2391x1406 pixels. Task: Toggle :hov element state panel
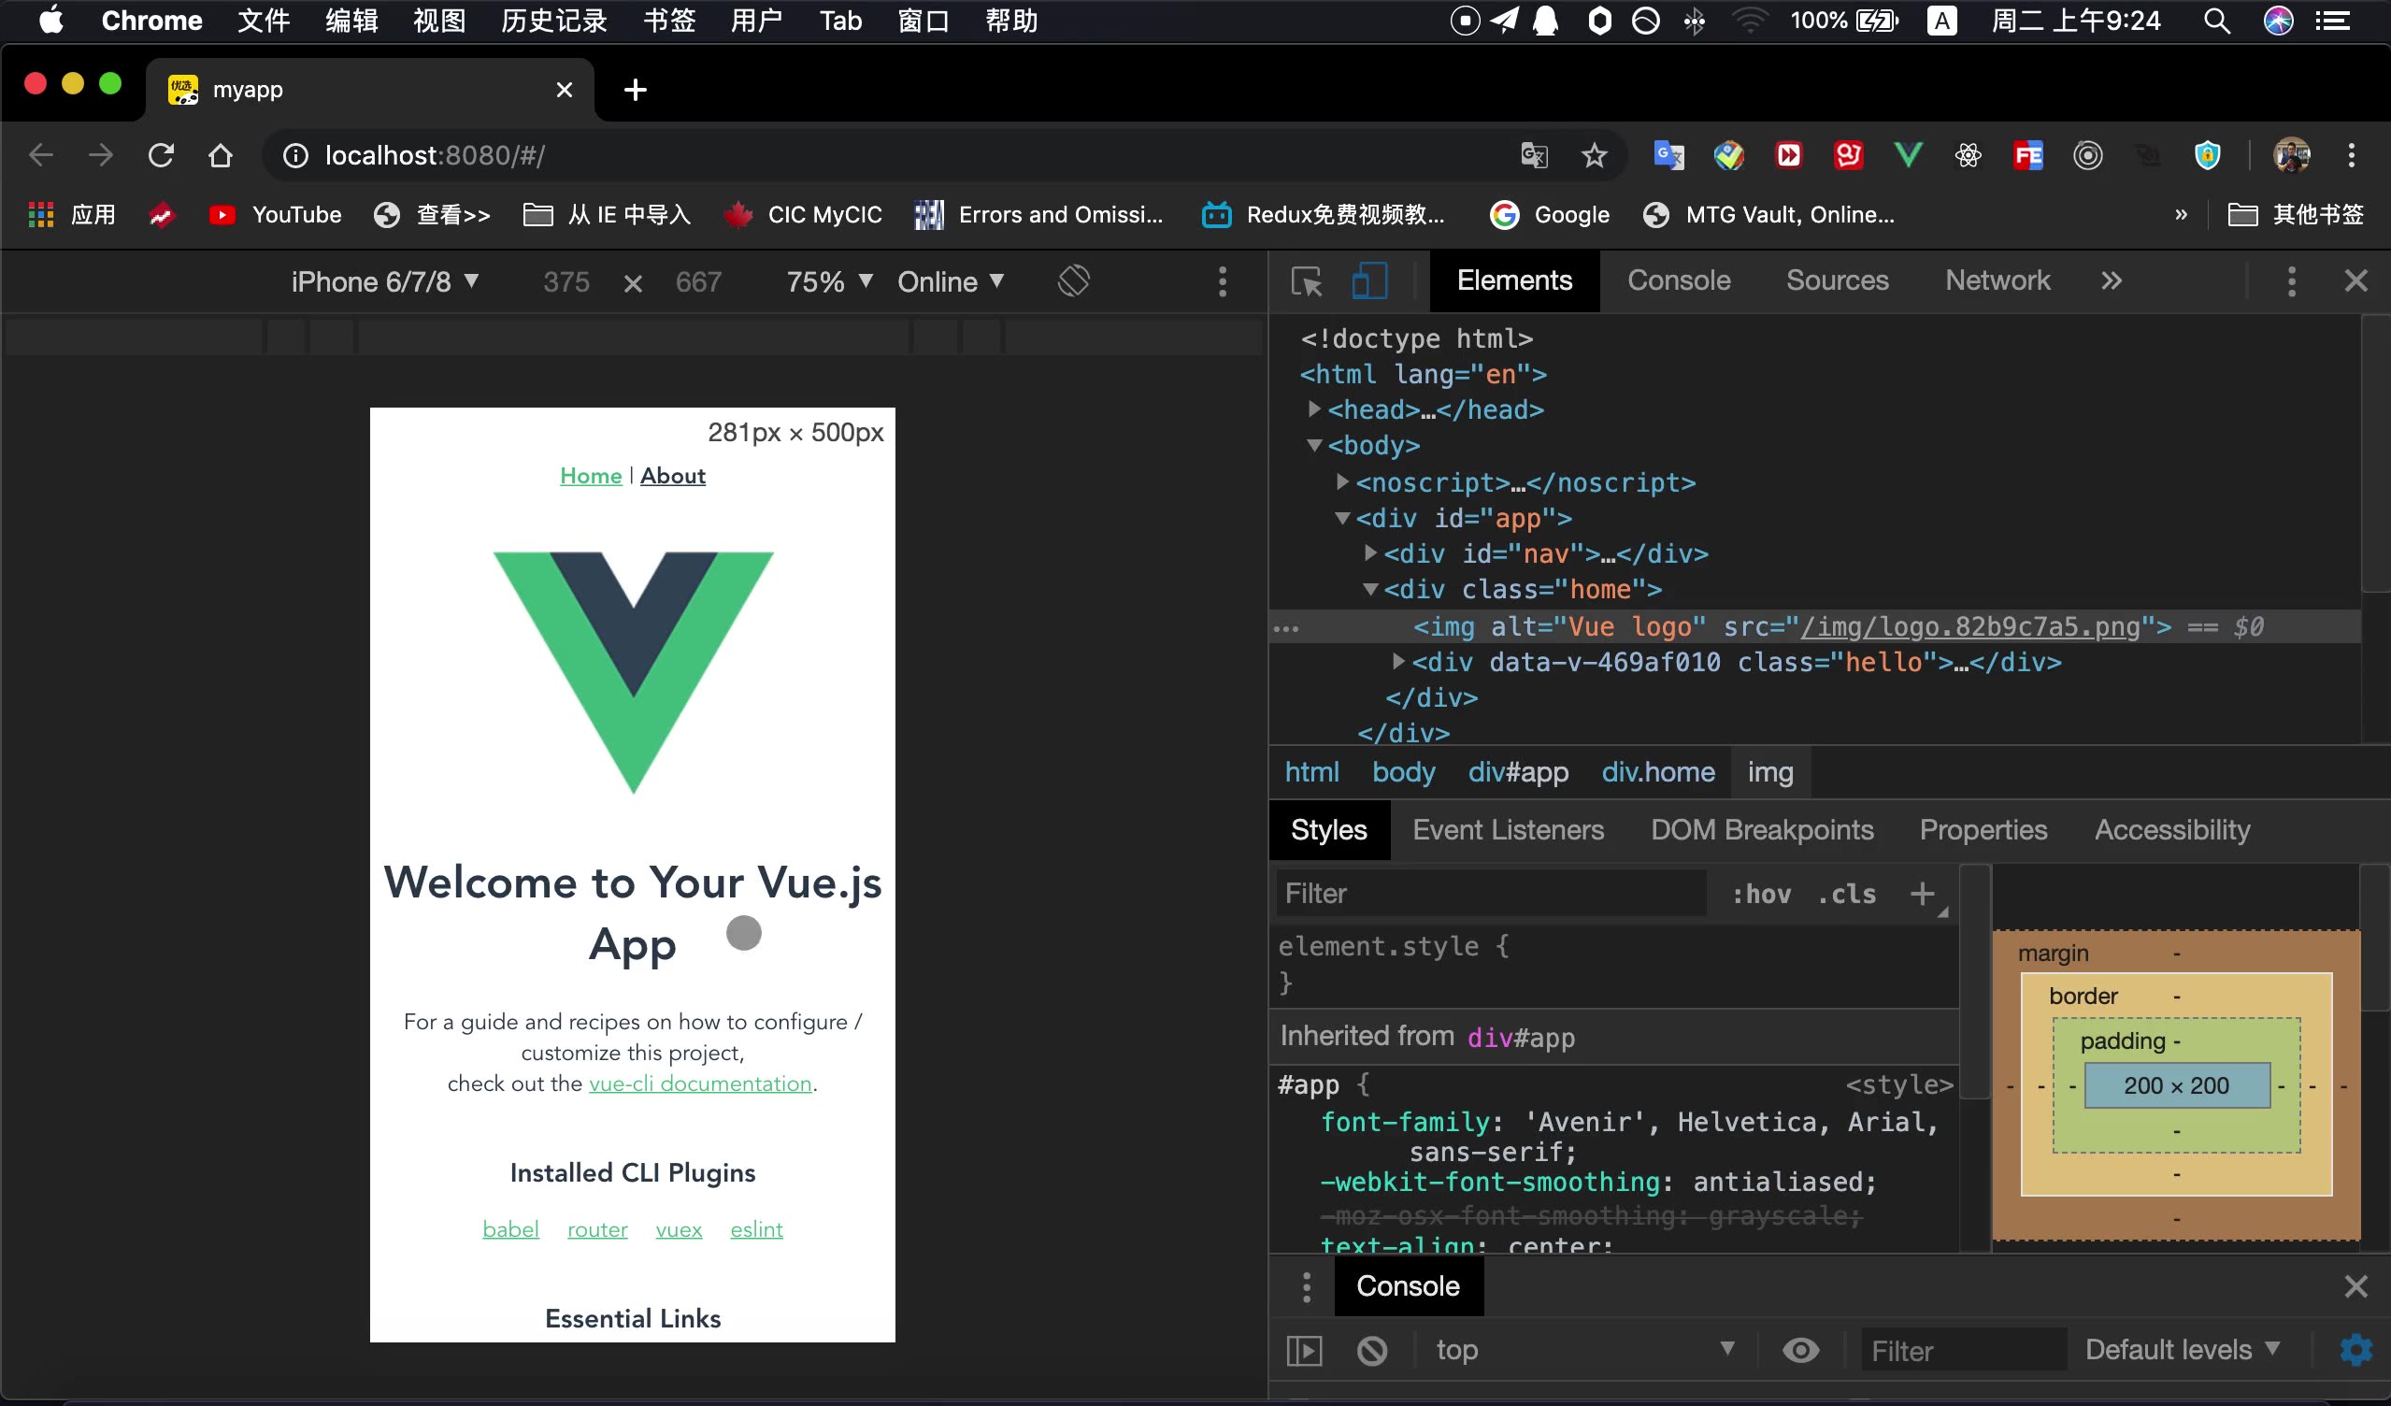1762,894
